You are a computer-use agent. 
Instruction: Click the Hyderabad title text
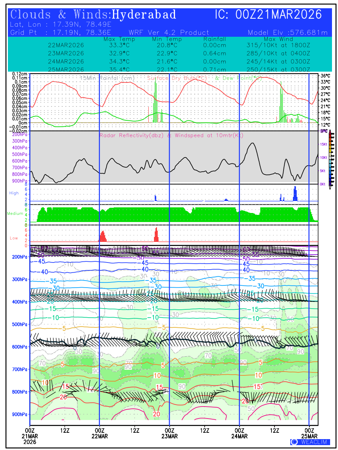tap(144, 15)
